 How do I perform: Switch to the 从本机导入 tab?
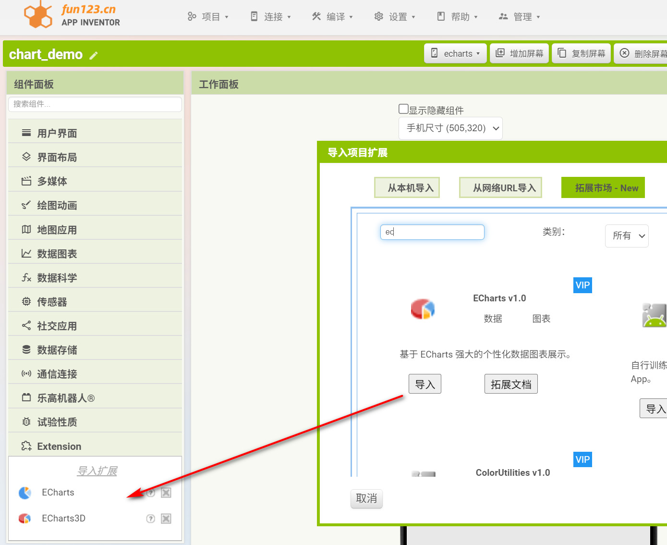407,188
